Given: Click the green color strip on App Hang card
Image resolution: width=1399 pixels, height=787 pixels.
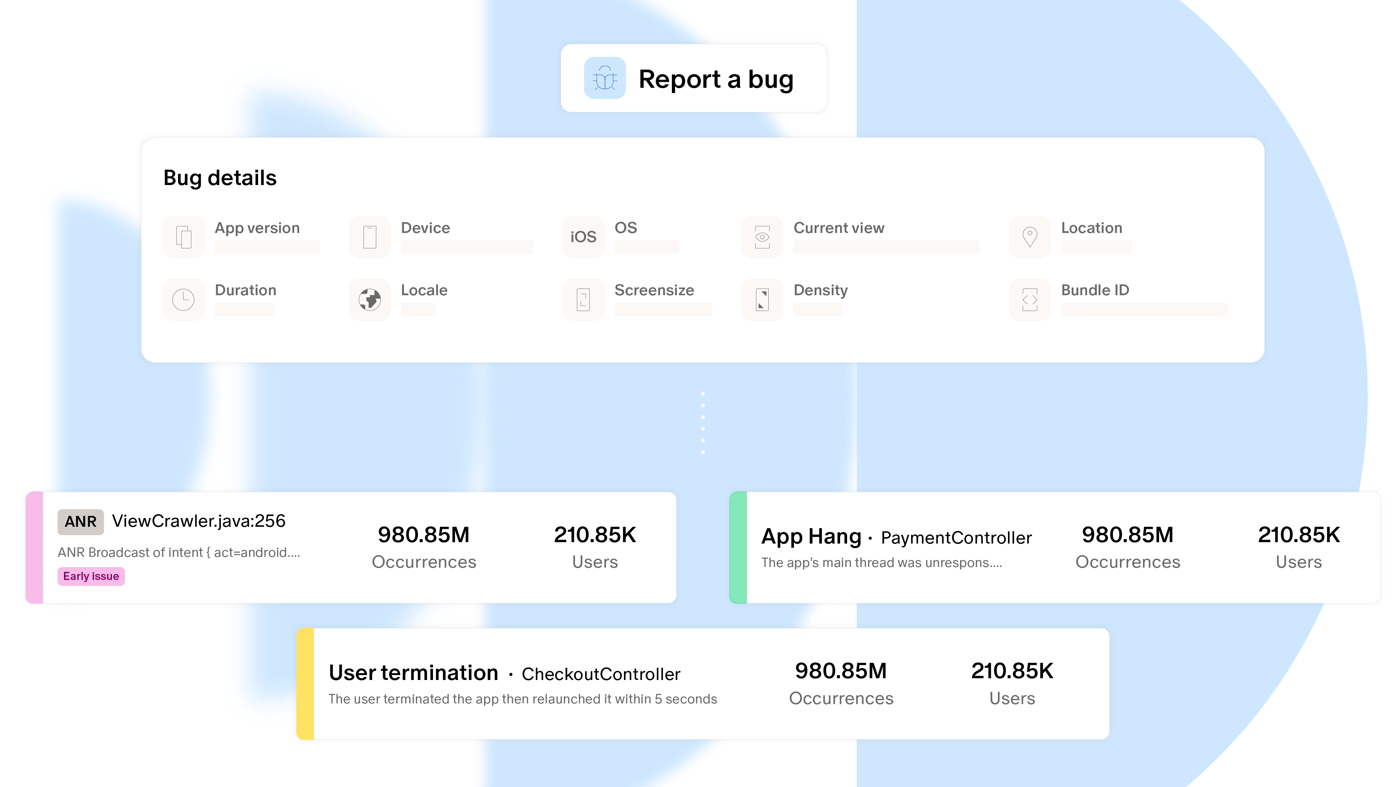Looking at the screenshot, I should click(x=738, y=547).
